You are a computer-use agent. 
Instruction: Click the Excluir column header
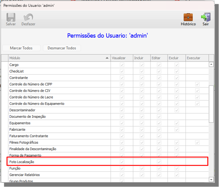pos(177,58)
